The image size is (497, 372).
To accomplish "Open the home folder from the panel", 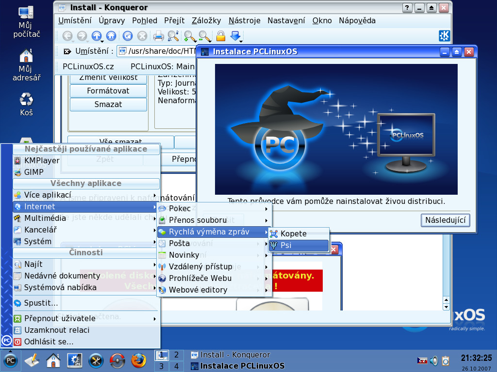I will (x=53, y=360).
